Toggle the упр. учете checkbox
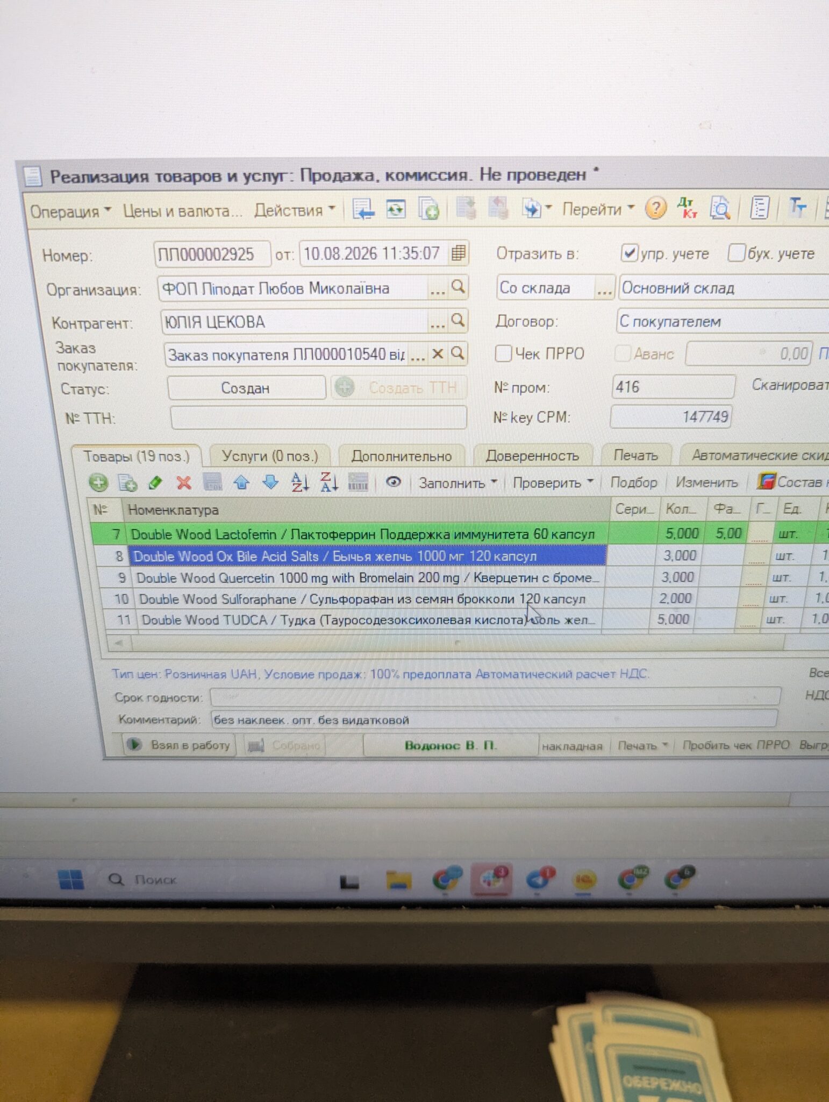Screen dimensions: 829x1102 628,253
